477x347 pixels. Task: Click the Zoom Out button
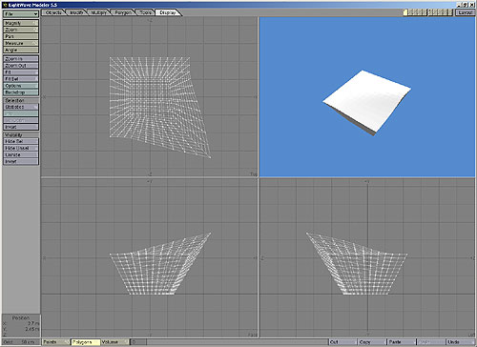pos(21,66)
